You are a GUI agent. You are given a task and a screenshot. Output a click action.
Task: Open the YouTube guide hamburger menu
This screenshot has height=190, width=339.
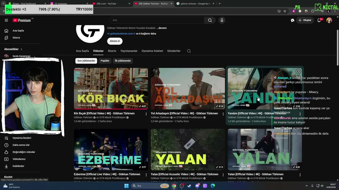pyautogui.click(x=6, y=20)
